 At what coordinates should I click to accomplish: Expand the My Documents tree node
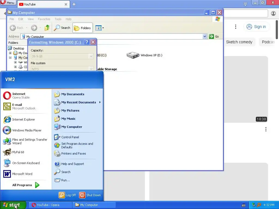click(10, 53)
